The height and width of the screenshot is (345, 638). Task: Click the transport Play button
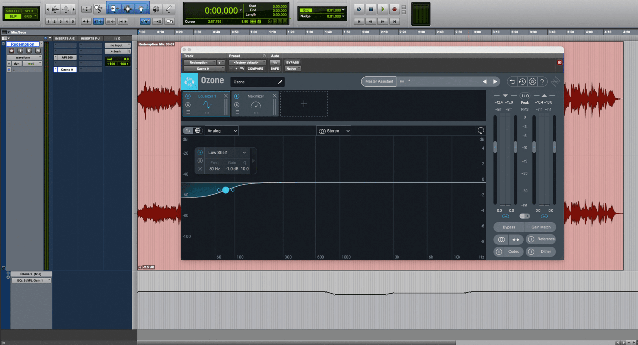[x=383, y=9]
